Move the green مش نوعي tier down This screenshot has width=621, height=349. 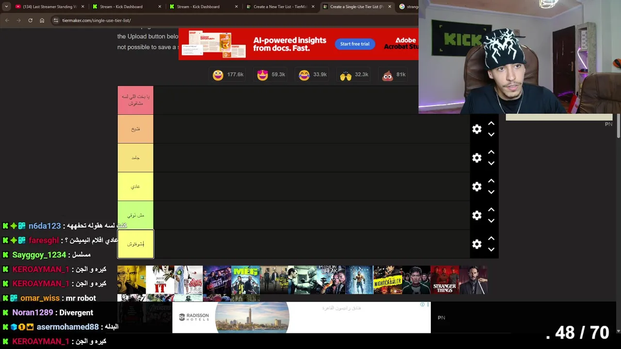[491, 220]
